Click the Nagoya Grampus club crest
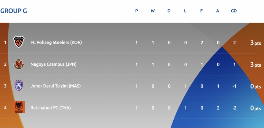Screen dimensions: 264x128 (19, 64)
